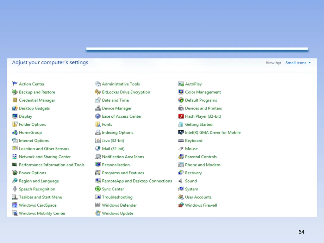The width and height of the screenshot is (324, 243).
Task: Click the AutoPlay icon
Action: coord(181,84)
